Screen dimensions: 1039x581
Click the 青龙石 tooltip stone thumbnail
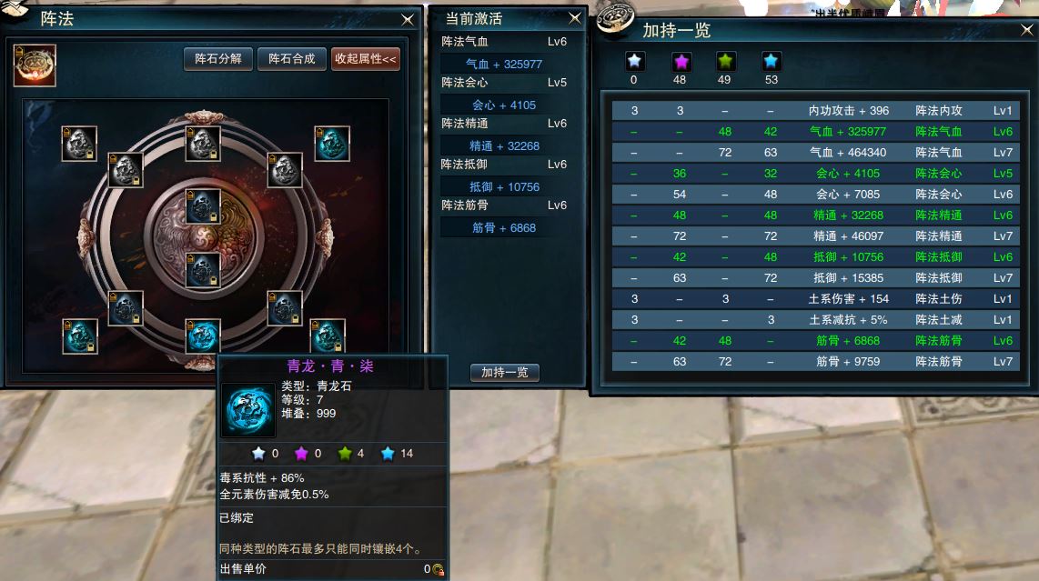247,410
